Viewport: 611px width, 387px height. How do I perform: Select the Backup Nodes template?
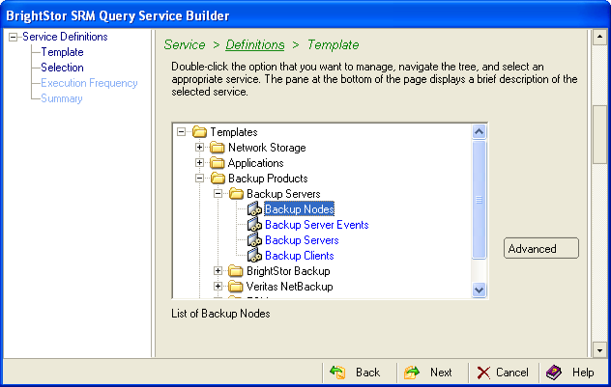[x=300, y=209]
